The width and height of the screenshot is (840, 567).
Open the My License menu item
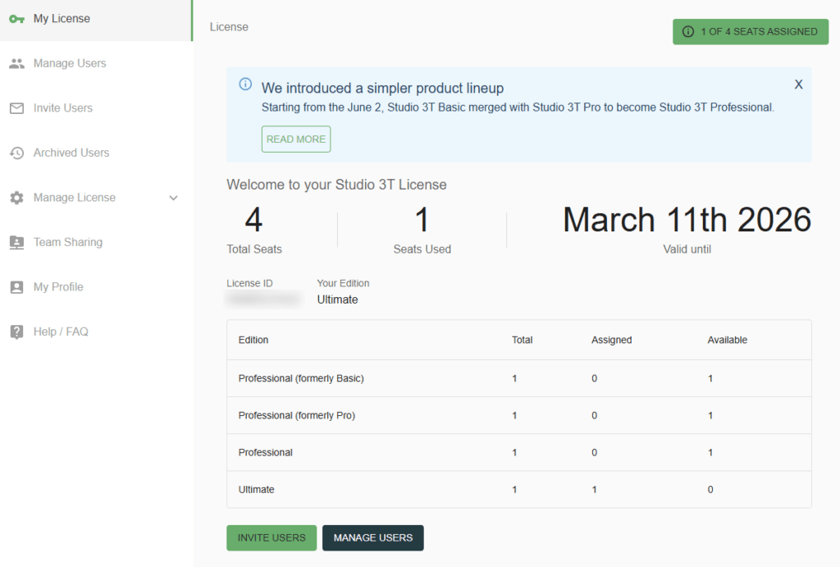[x=97, y=20]
